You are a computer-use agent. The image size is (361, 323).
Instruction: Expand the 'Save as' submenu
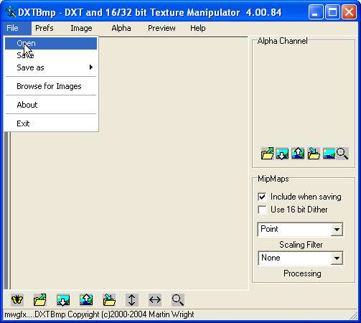point(51,67)
